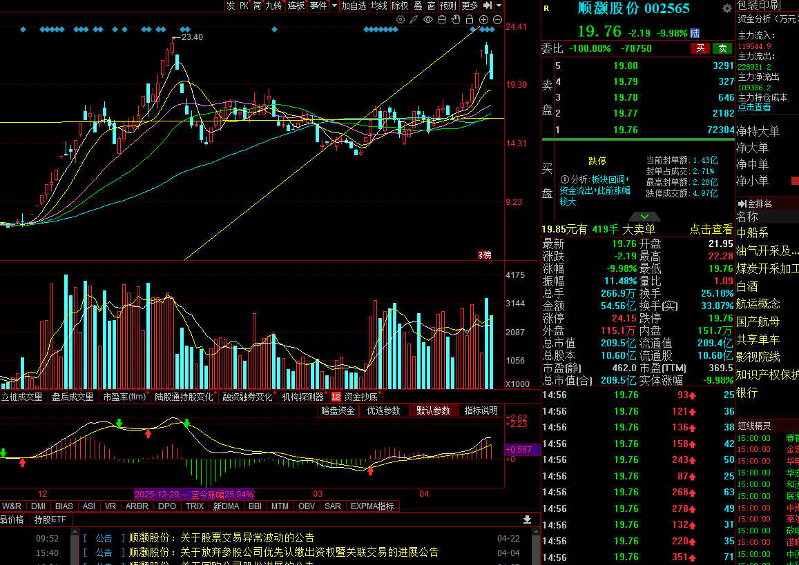This screenshot has height=565, width=799.
Task: Select 共享单车 in sector ranking
Action: pyautogui.click(x=758, y=339)
